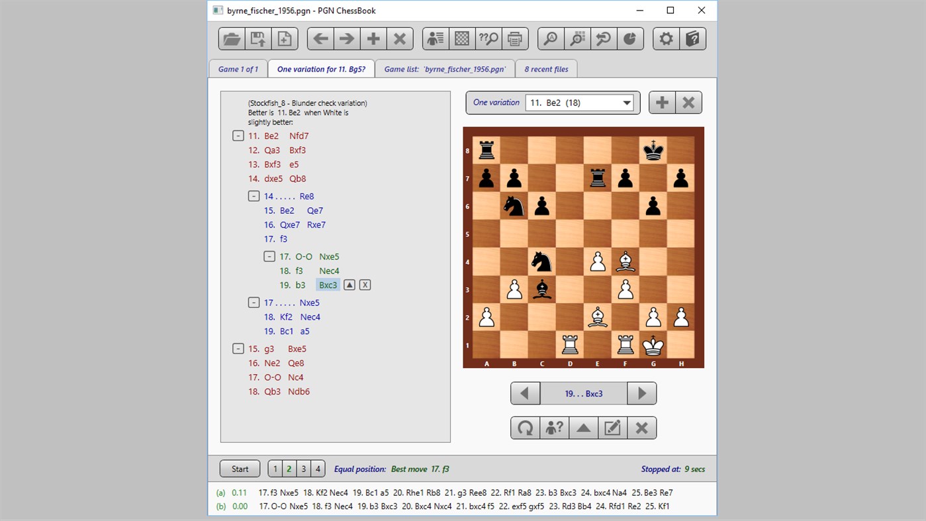This screenshot has height=521, width=926.
Task: Open the settings gear
Action: pyautogui.click(x=666, y=38)
